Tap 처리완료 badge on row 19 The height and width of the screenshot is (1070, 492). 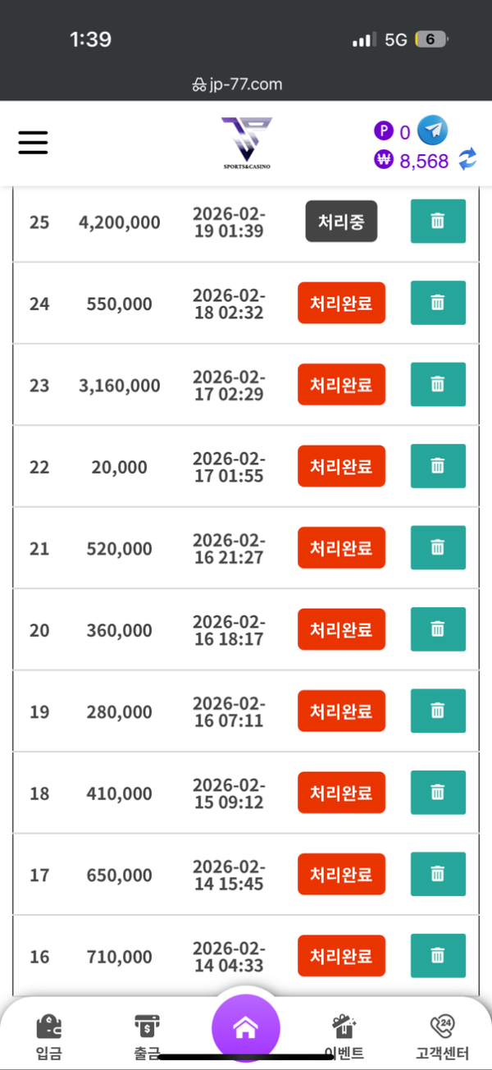341,711
